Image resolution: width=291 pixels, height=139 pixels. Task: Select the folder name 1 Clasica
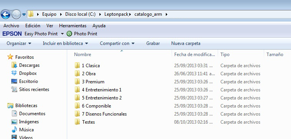click(91, 66)
